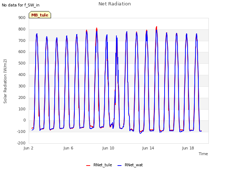Click the 200 y-axis tick label
The height and width of the screenshot is (172, 230).
click(22, 97)
